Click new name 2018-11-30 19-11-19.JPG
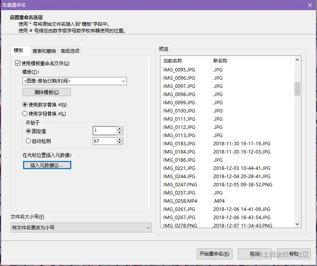This screenshot has width=317, height=266. [x=242, y=143]
